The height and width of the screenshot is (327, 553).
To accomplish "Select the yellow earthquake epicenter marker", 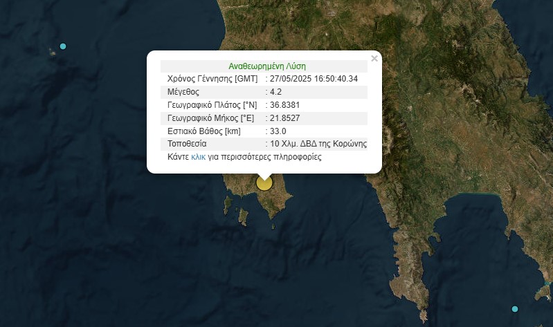I will click(x=264, y=183).
